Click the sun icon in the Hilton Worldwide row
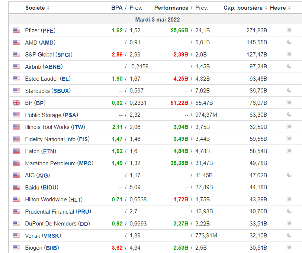Screen dimensions: 302x253 pyautogui.click(x=289, y=200)
